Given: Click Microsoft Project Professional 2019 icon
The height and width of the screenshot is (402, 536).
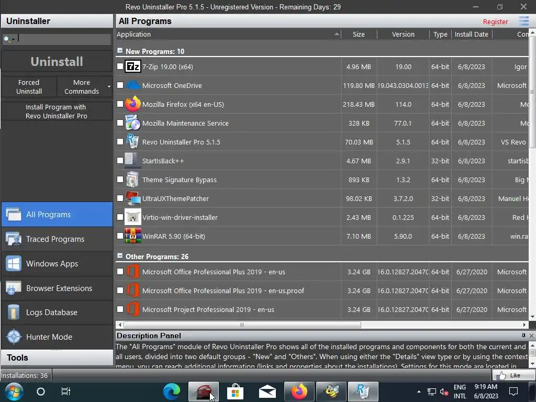Looking at the screenshot, I should (x=133, y=309).
